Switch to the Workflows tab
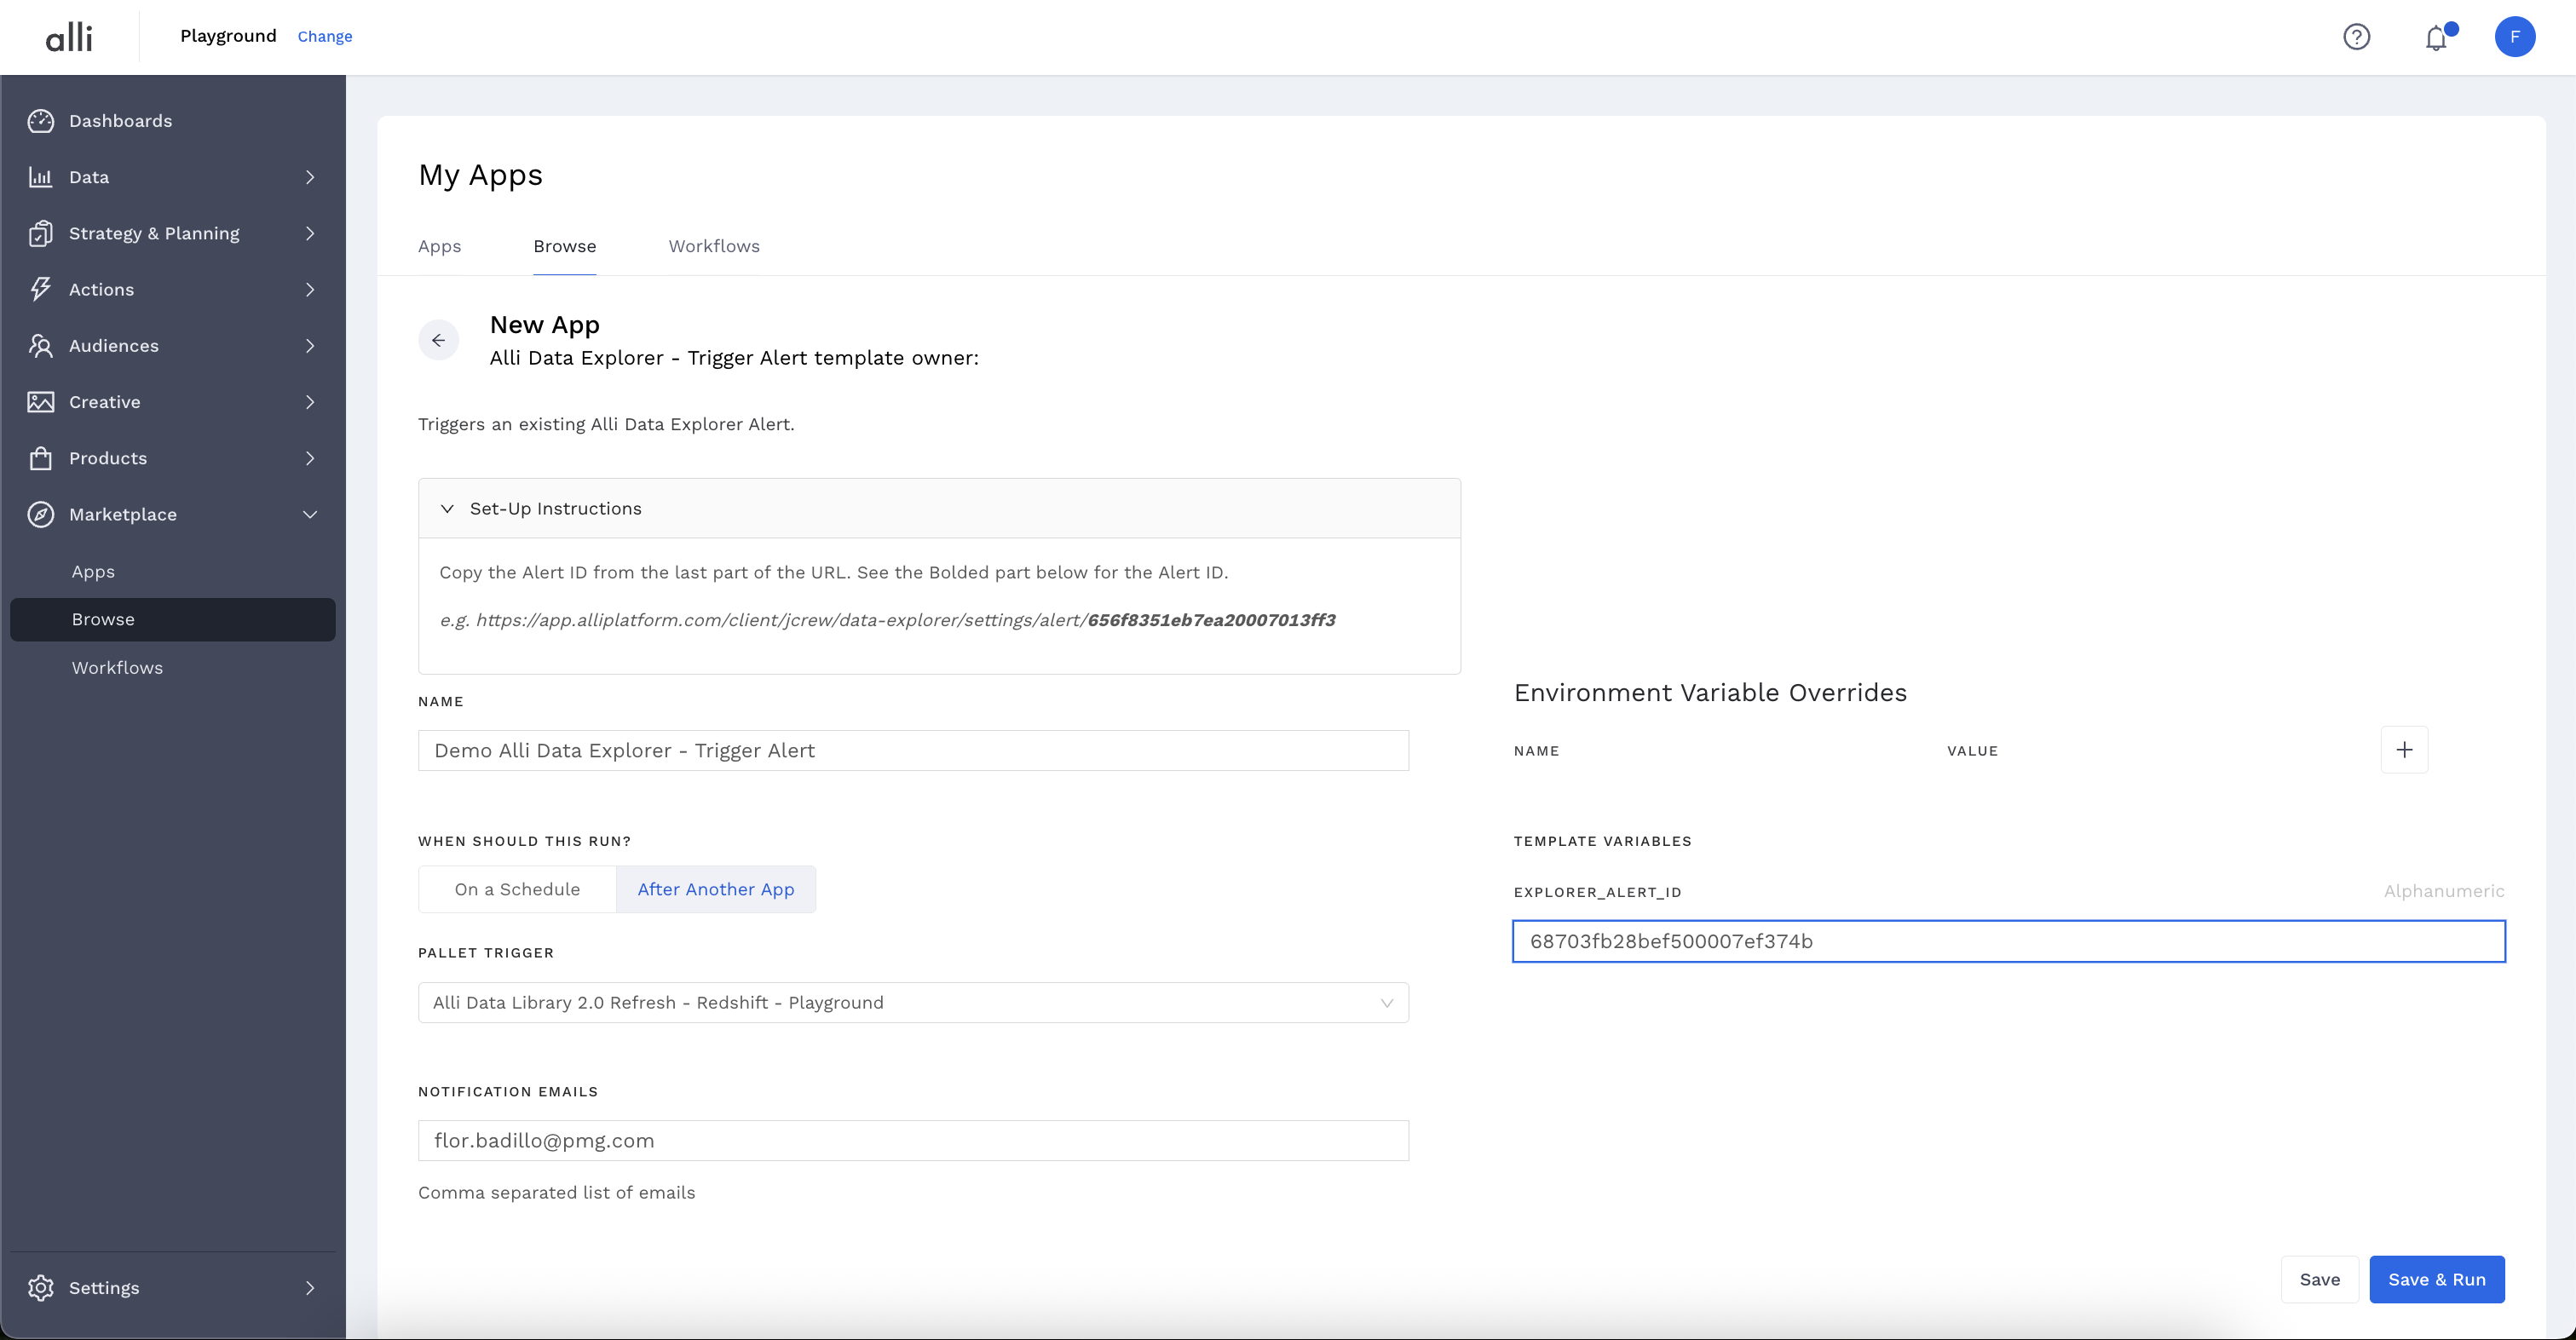 [714, 246]
